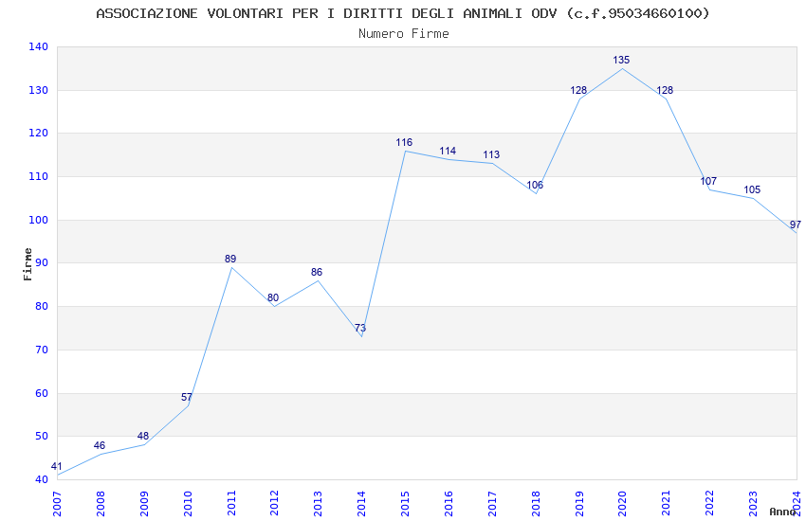Click the x-axis year label 2013

[x=319, y=504]
